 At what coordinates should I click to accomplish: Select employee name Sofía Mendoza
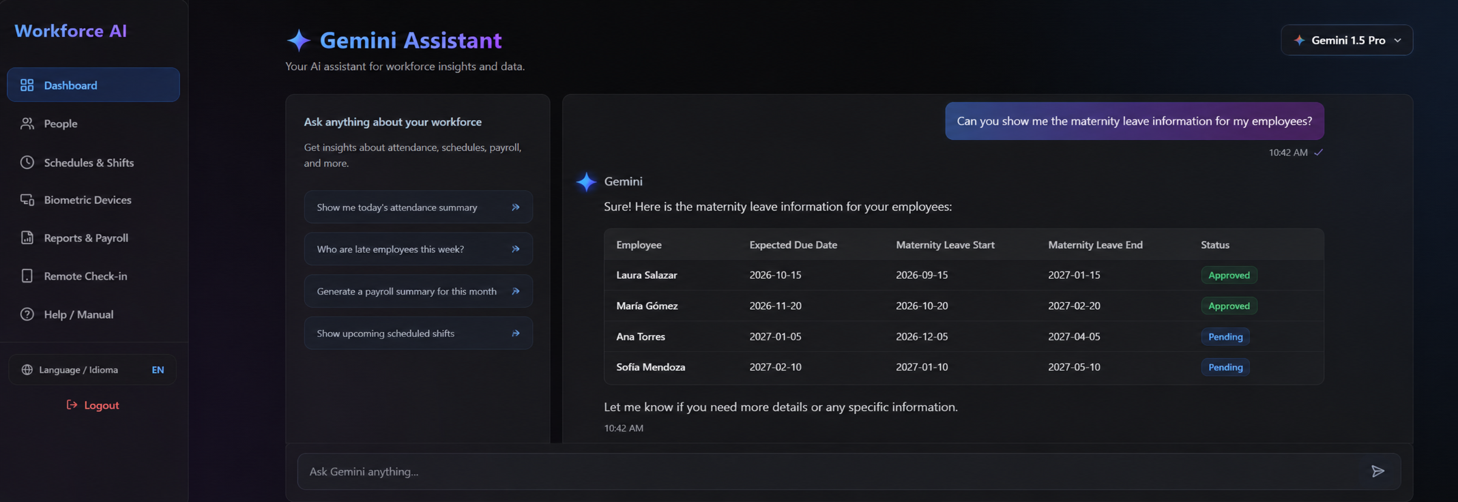(651, 367)
